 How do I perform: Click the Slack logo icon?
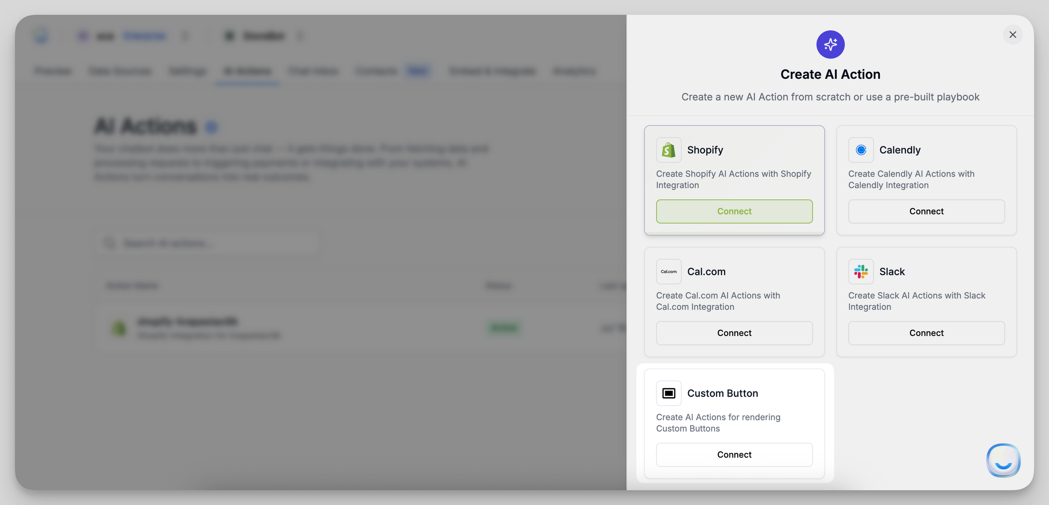(861, 271)
